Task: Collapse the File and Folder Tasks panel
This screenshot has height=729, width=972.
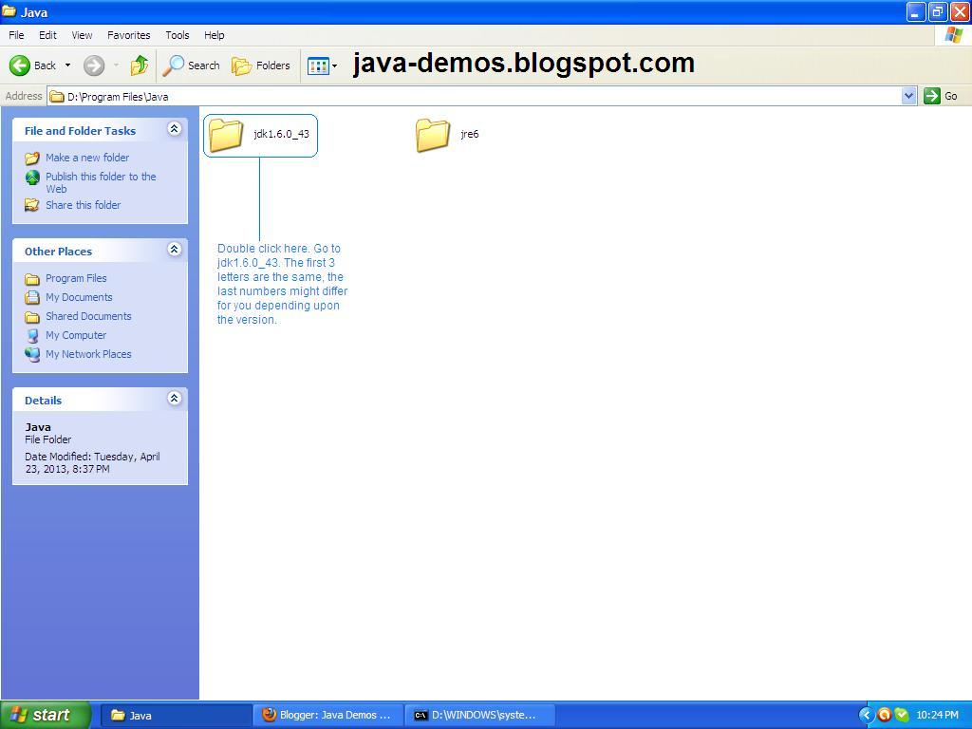Action: point(174,129)
